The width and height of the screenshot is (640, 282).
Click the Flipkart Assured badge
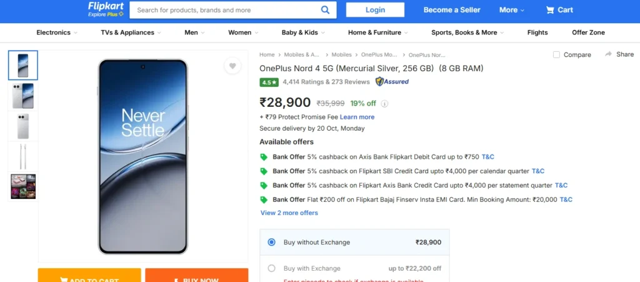392,81
